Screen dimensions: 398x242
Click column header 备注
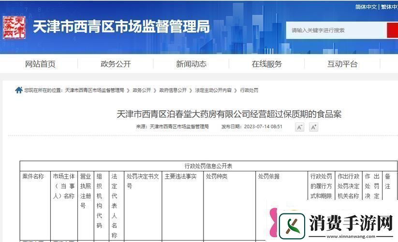[387, 181]
